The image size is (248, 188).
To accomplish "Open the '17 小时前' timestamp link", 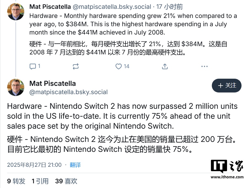I will coord(169,7).
